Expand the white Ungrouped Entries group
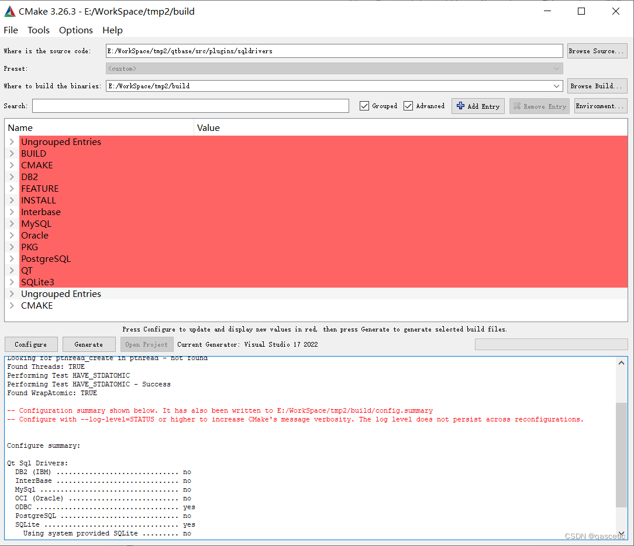The width and height of the screenshot is (634, 546). [x=12, y=294]
